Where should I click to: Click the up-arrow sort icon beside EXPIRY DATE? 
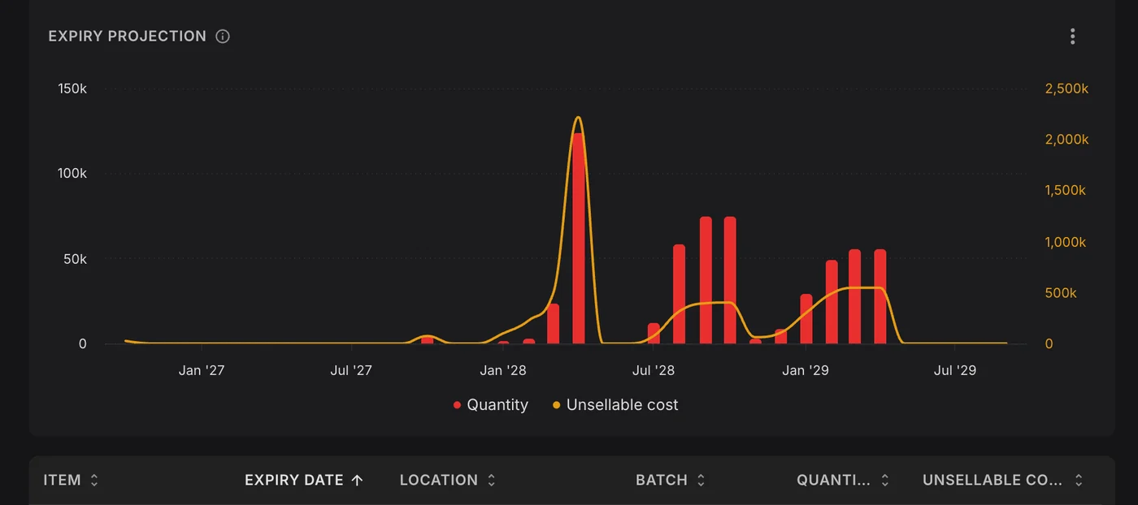click(357, 480)
